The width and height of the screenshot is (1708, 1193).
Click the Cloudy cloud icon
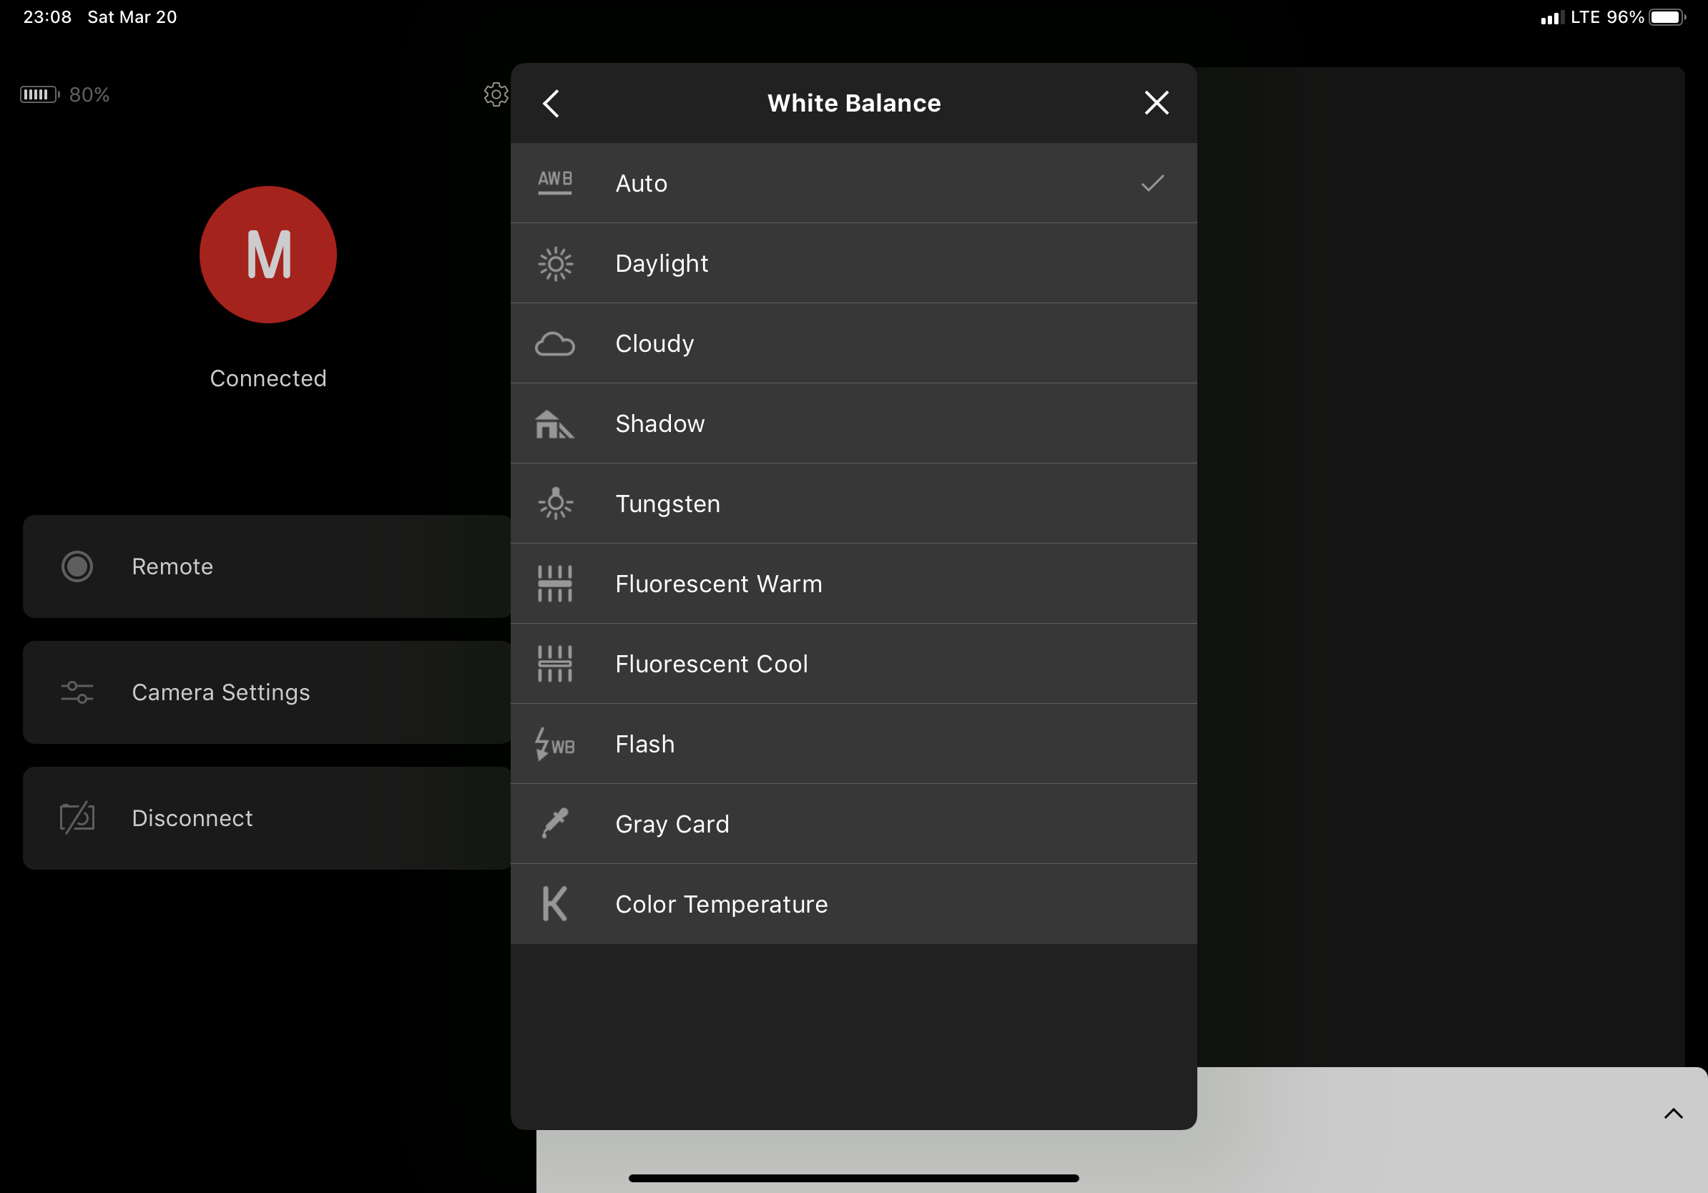(555, 343)
